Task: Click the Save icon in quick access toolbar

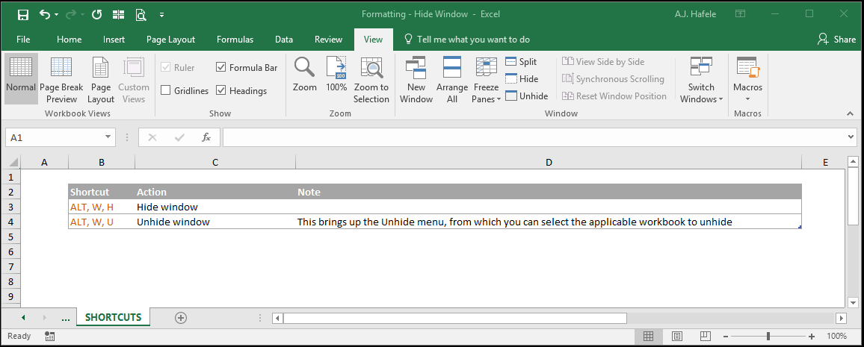Action: pyautogui.click(x=22, y=15)
